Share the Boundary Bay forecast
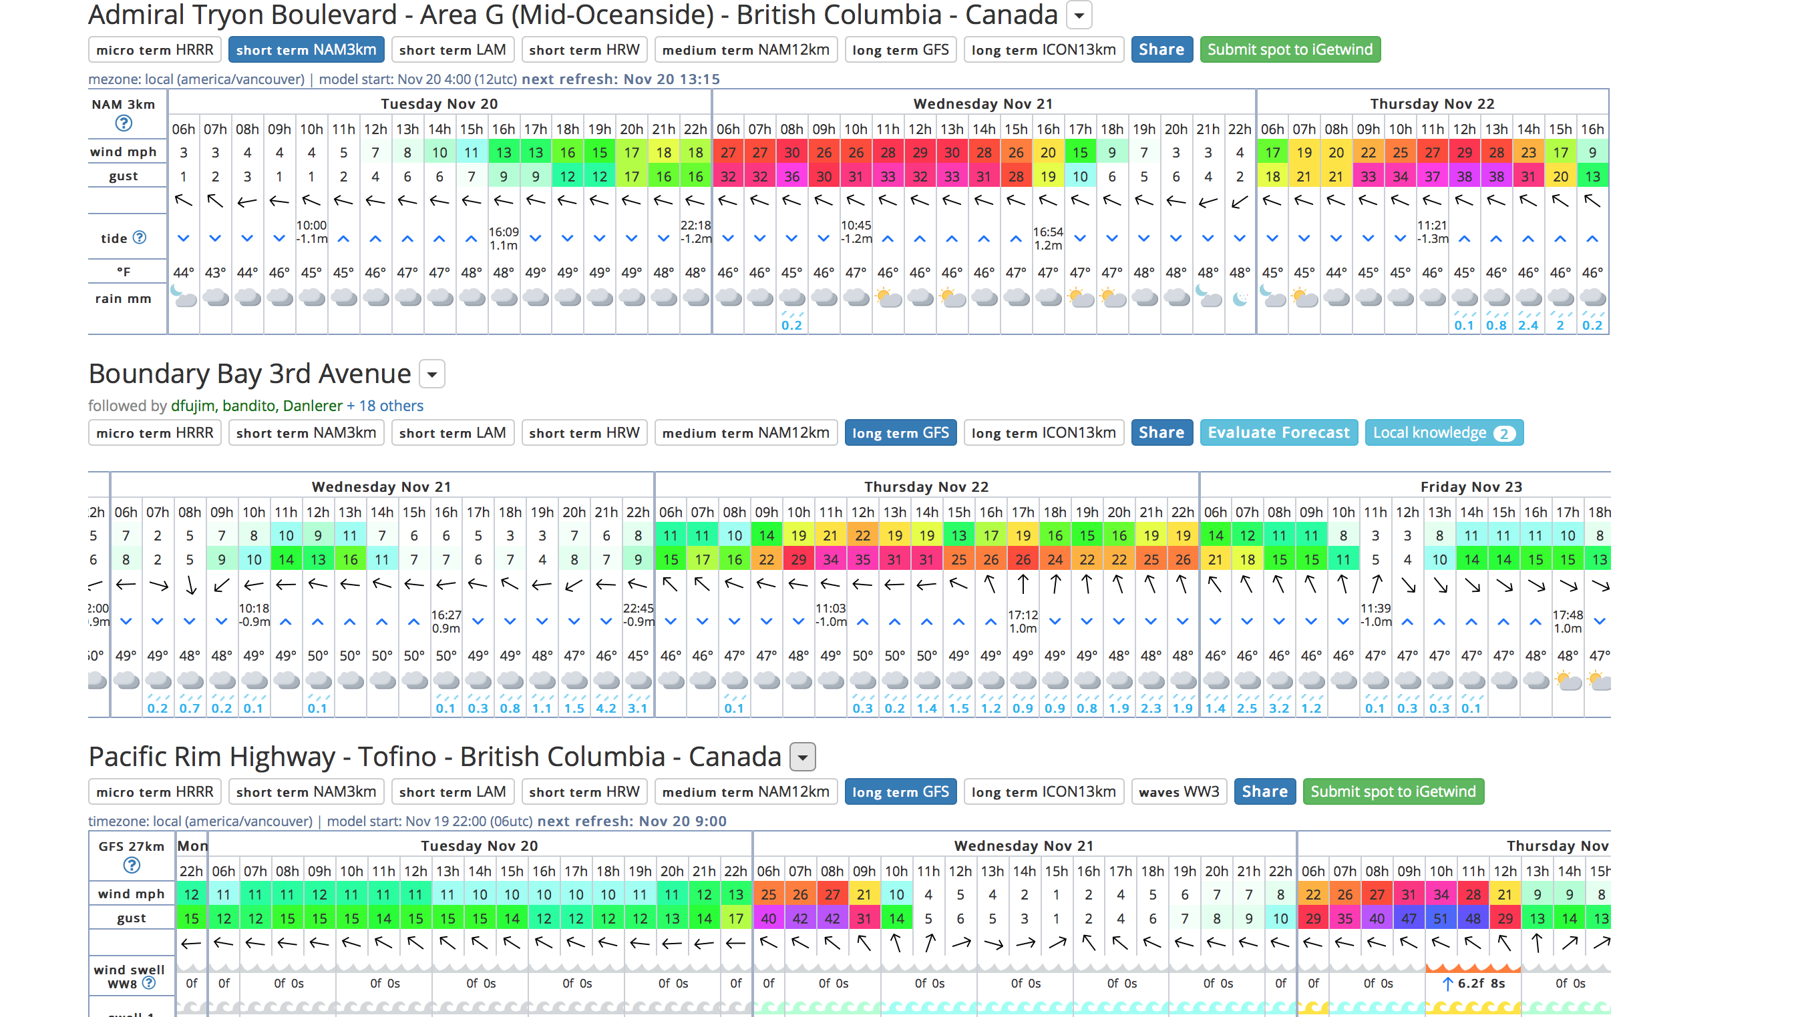Screen dimensions: 1806x1017 click(x=1161, y=433)
